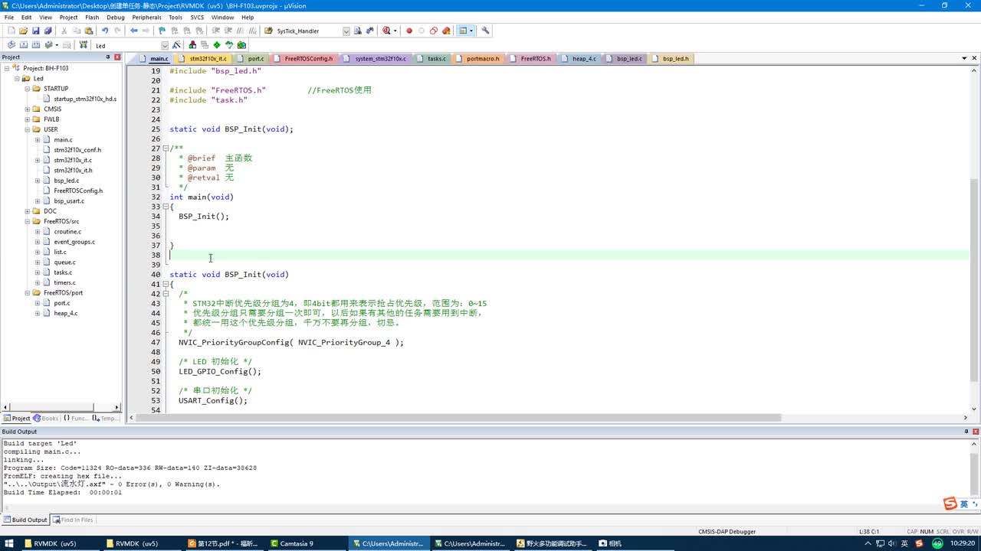Expand the CMSIS folder
Viewport: 981px width, 551px height.
click(27, 109)
